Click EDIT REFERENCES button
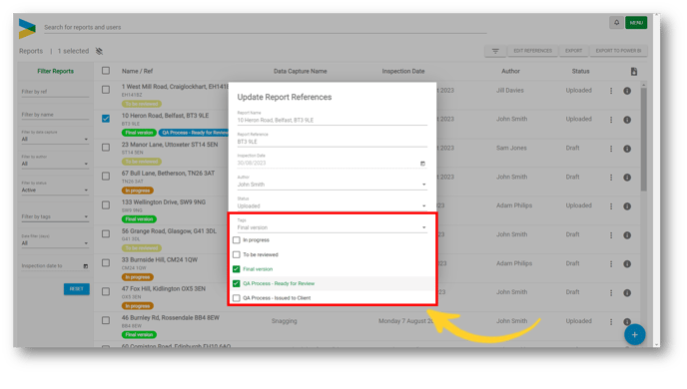687x389 pixels. point(532,51)
